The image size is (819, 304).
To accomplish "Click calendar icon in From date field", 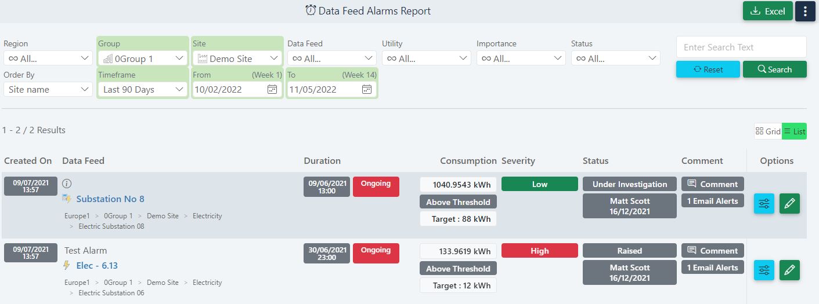I will 272,89.
